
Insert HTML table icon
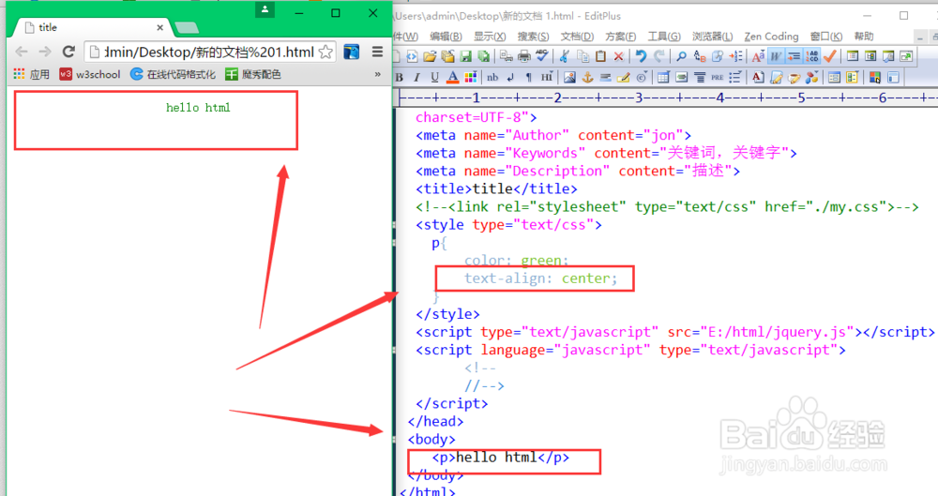coord(663,77)
